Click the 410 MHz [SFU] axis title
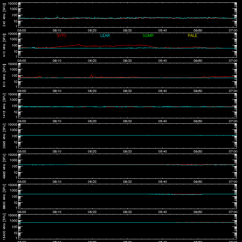Image resolution: width=242 pixels, height=242 pixels. 4,45
